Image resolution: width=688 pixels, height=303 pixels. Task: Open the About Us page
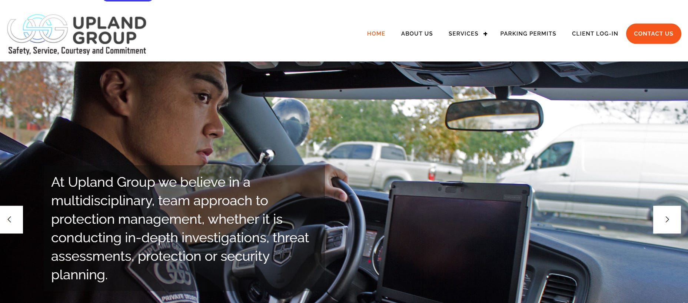pos(417,34)
